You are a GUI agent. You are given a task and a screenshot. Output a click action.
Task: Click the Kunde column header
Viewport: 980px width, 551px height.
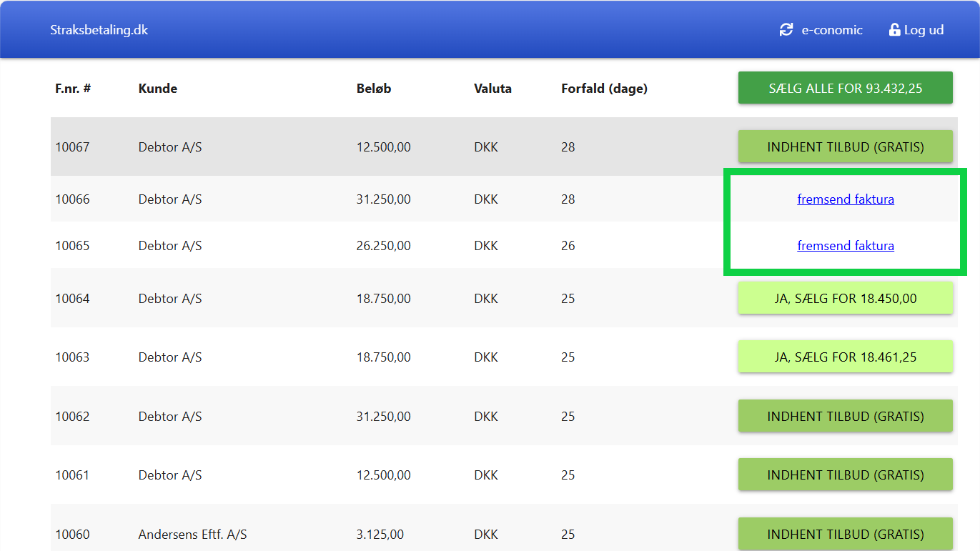click(157, 89)
